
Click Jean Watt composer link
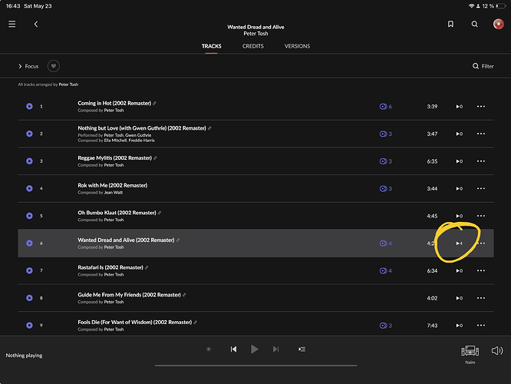tap(114, 193)
